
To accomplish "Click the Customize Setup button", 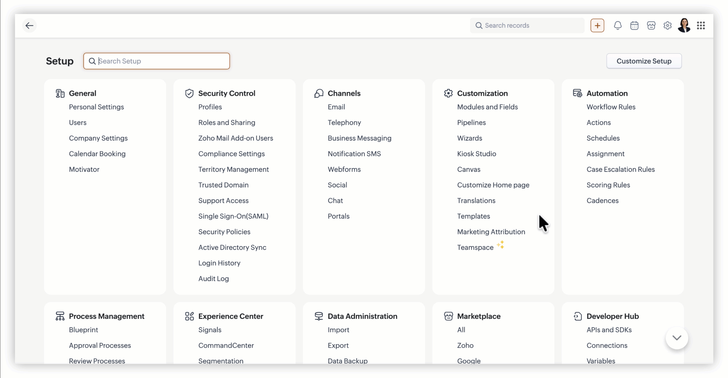I will pos(644,61).
